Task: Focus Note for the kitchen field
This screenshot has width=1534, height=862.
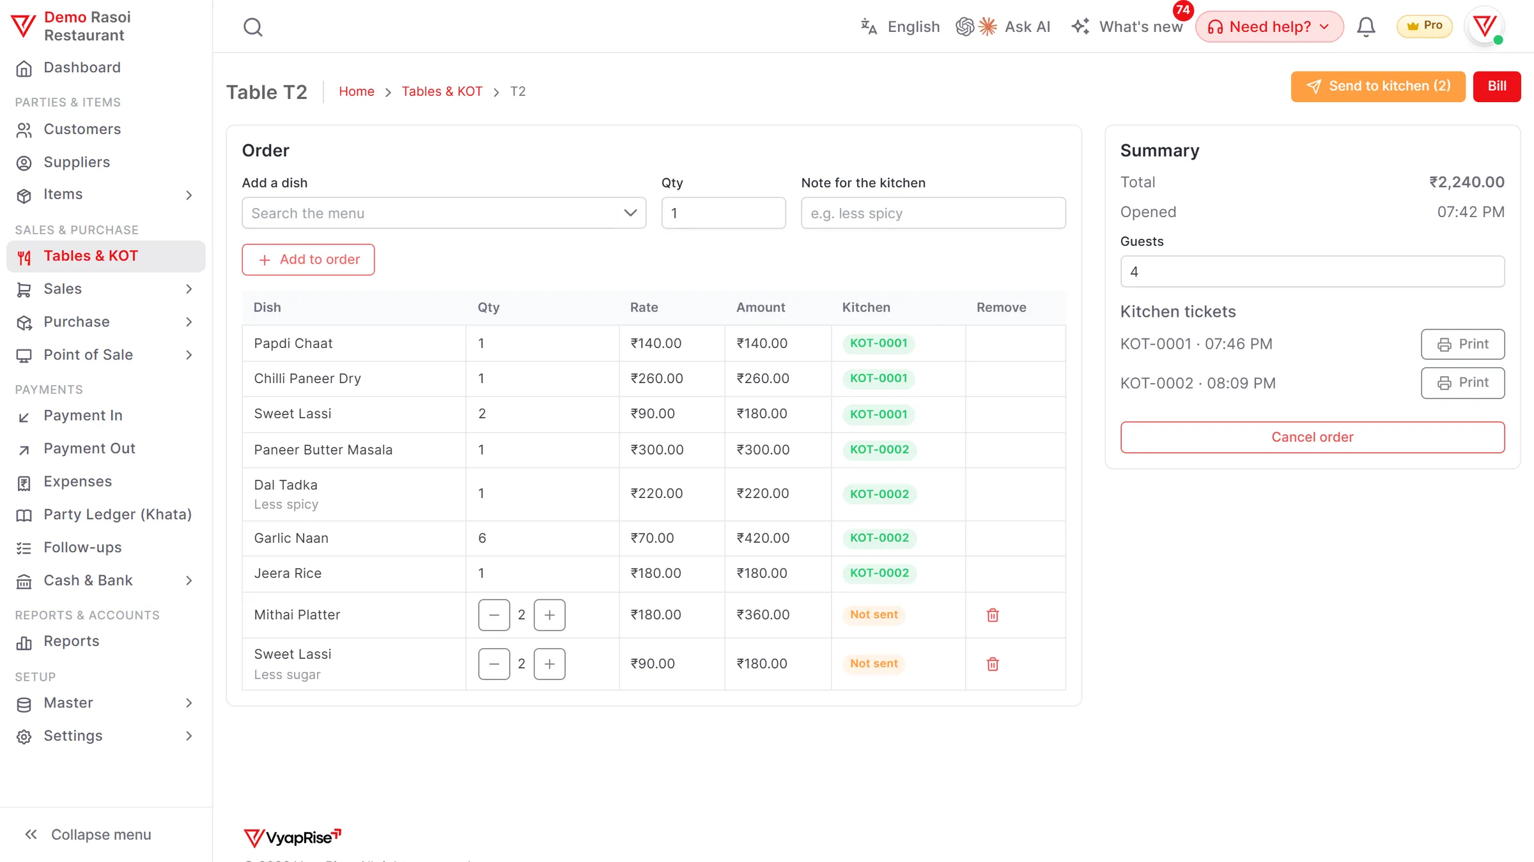Action: (933, 213)
